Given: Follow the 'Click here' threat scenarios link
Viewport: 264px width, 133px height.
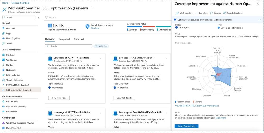Looking at the screenshot, I should point(95,28).
